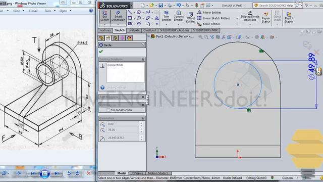Switch to SOLIDWORKS MBD tab
323x182 pixels.
[205, 30]
